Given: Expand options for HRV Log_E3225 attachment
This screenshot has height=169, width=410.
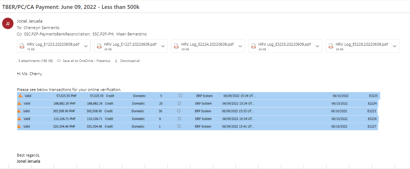Looking at the screenshot, I should 317,46.
